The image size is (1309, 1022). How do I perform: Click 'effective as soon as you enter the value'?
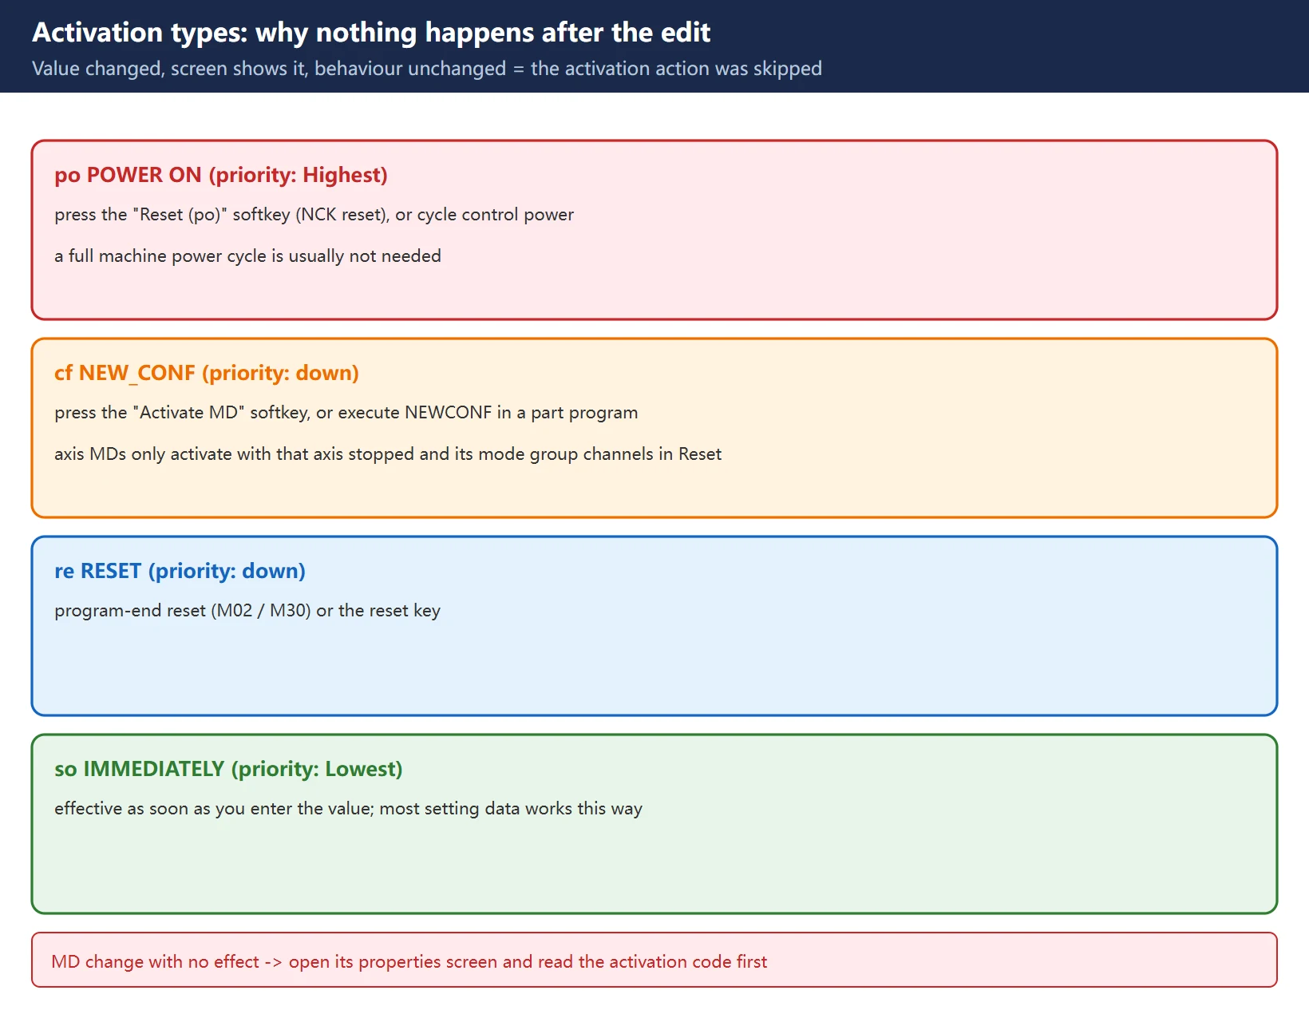349,809
